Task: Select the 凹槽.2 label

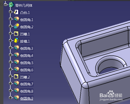Action: pyautogui.click(x=25, y=77)
